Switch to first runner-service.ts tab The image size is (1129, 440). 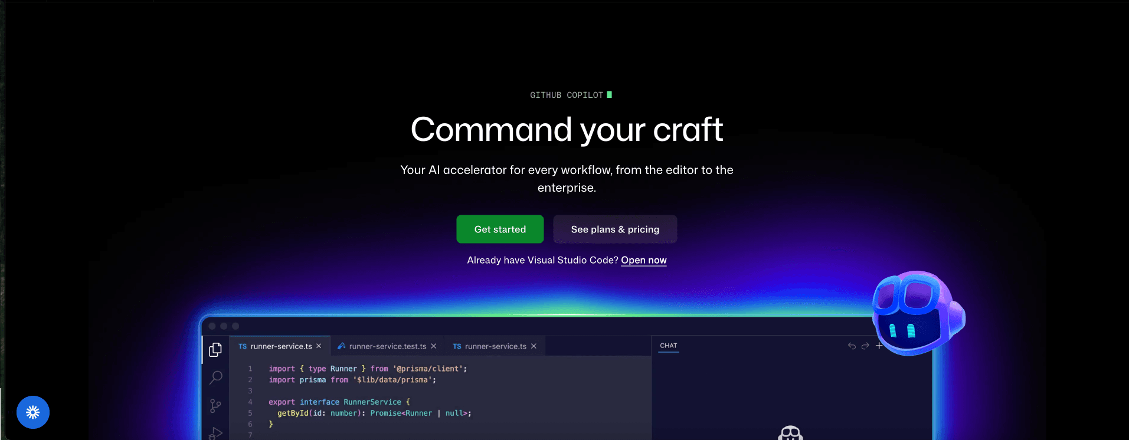click(x=281, y=346)
